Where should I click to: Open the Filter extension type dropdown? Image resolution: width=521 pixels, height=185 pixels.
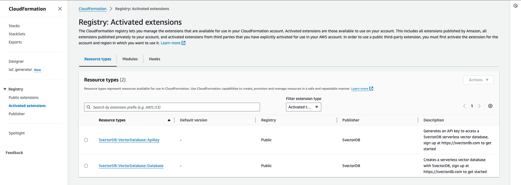tap(303, 107)
